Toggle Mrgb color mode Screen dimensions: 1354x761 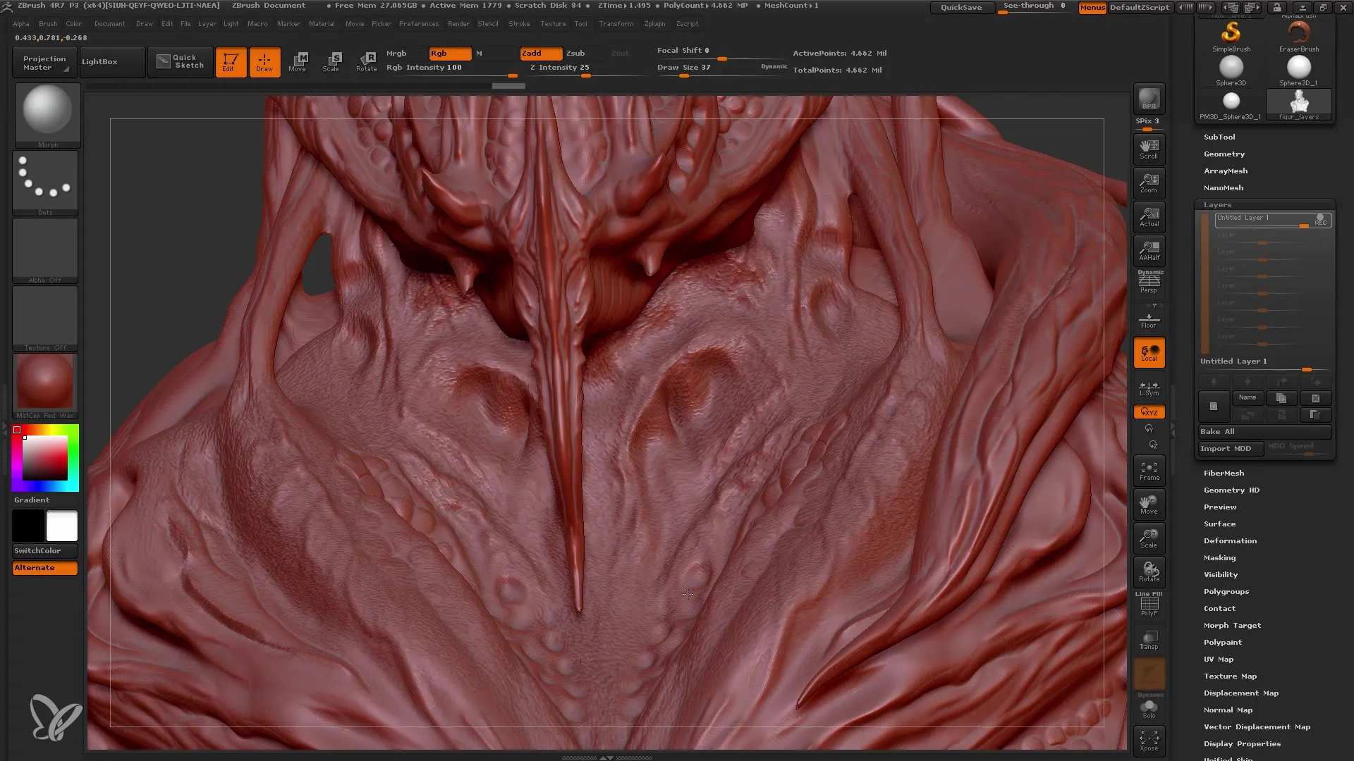pyautogui.click(x=396, y=52)
